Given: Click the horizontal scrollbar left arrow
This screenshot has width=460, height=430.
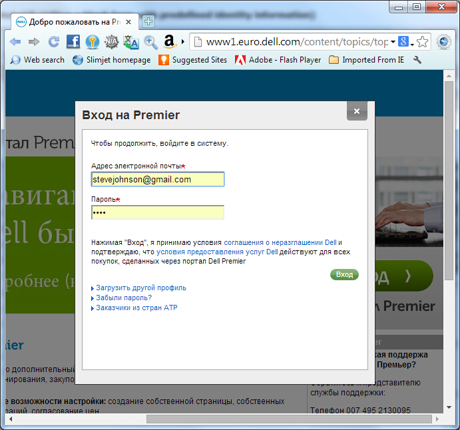Looking at the screenshot, I should click(11, 419).
